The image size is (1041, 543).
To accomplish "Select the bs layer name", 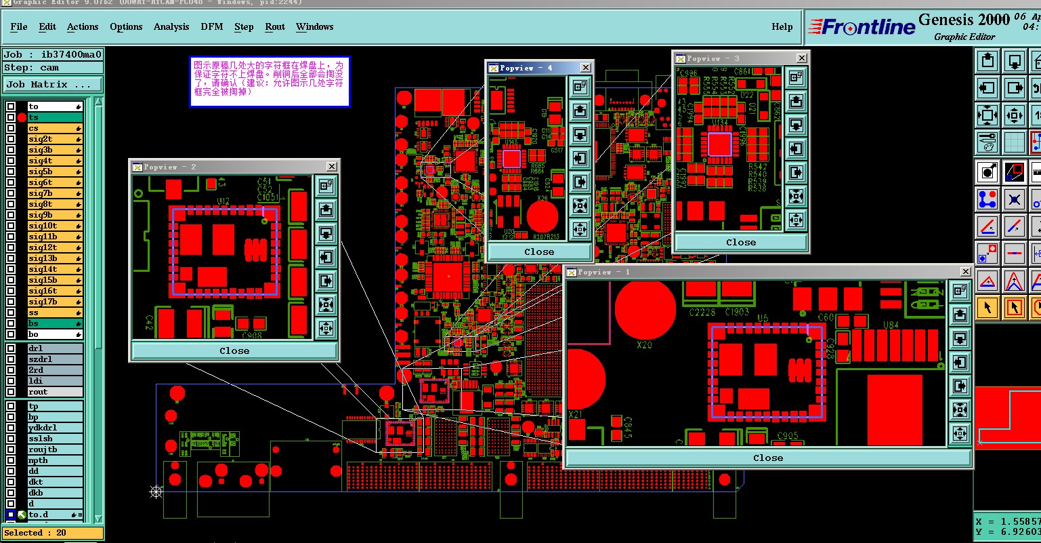I will pyautogui.click(x=55, y=323).
